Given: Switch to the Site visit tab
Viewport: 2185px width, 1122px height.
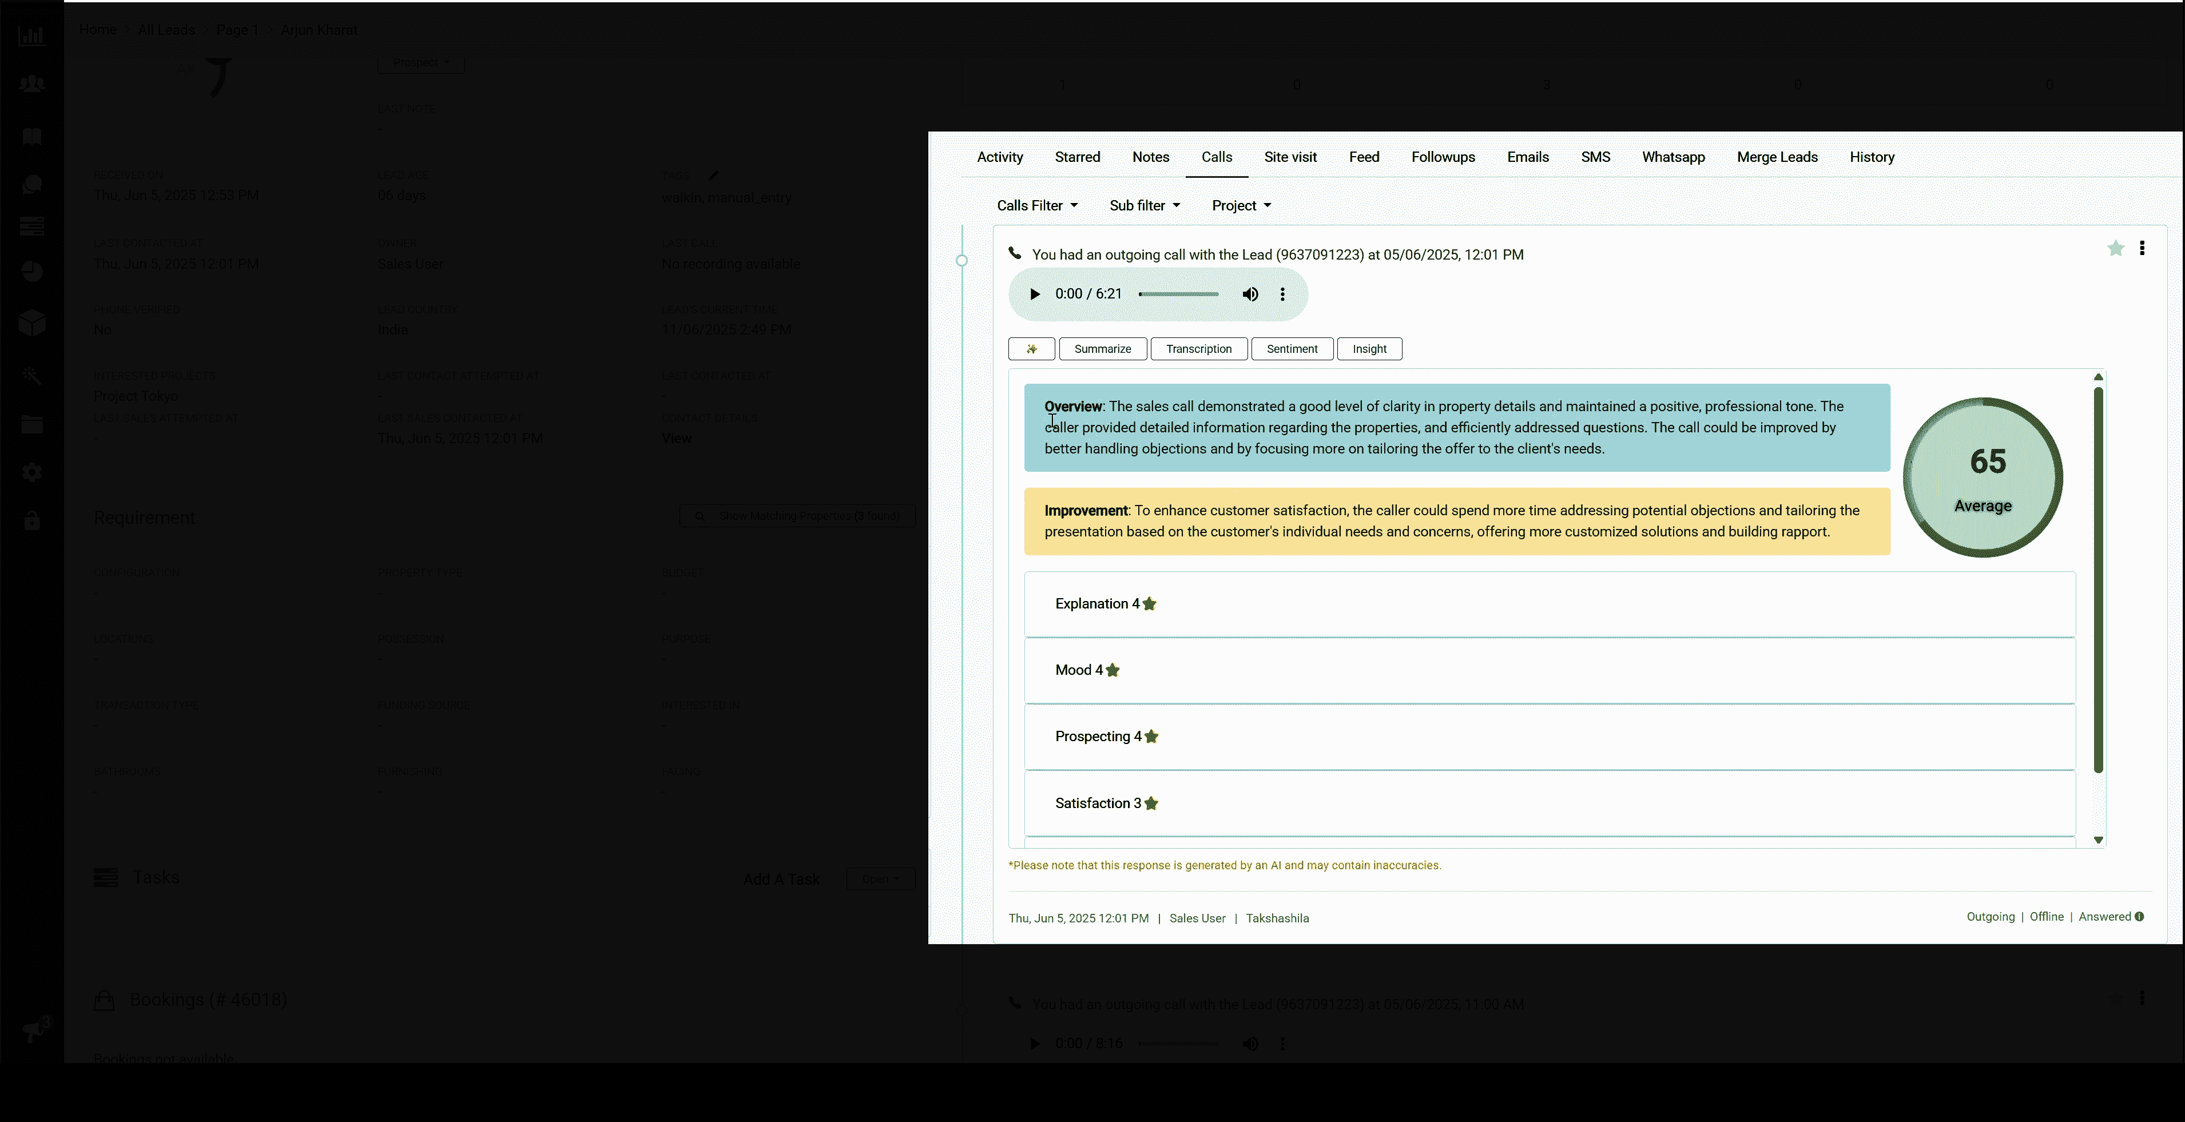Looking at the screenshot, I should click(1290, 157).
